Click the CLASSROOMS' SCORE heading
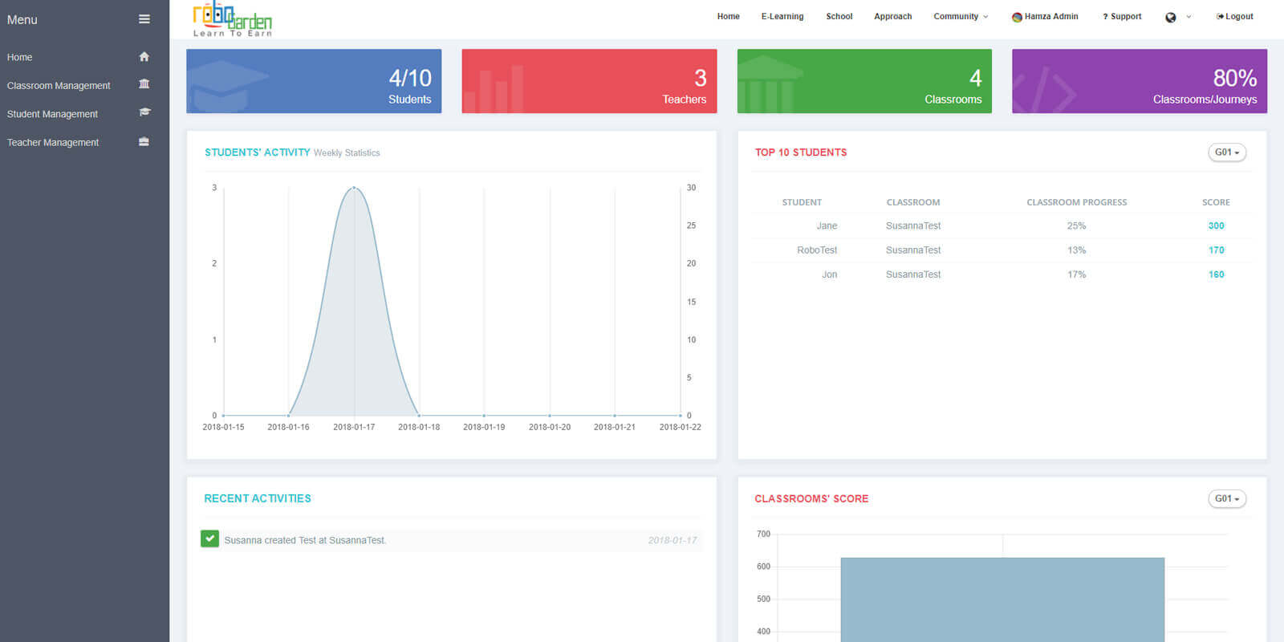 pos(811,499)
